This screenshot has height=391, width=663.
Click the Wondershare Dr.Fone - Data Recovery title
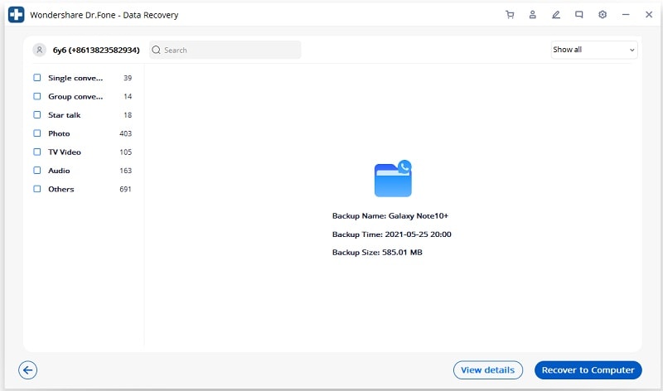(104, 15)
